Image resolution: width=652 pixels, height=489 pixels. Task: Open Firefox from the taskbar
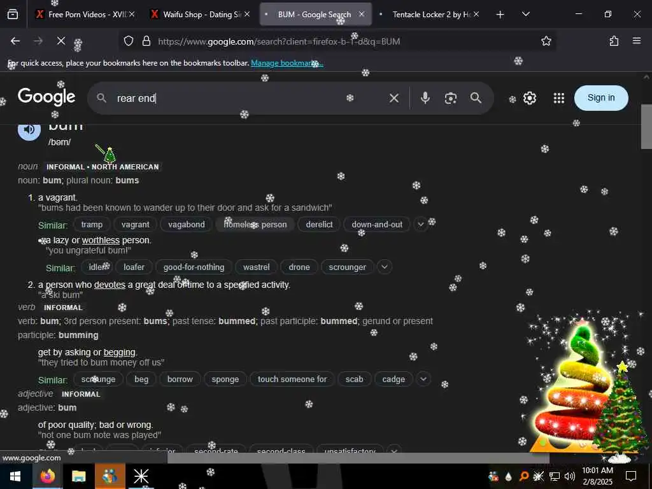pyautogui.click(x=47, y=476)
